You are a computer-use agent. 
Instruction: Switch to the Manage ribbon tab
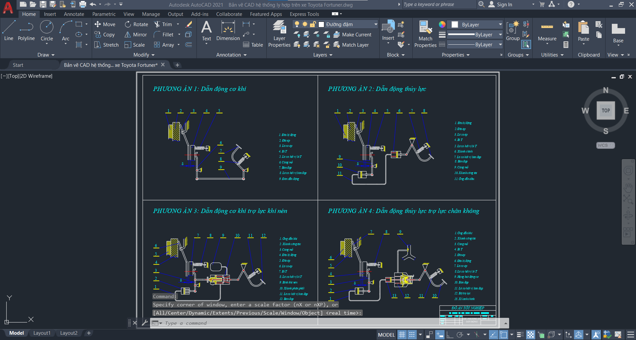[x=151, y=14]
